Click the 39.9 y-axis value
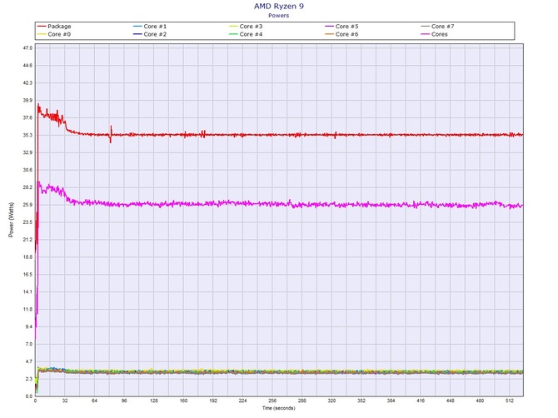The image size is (558, 418). click(x=28, y=100)
